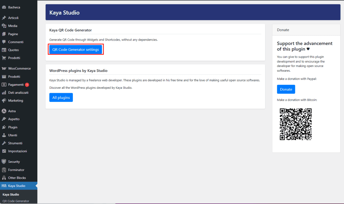Open the Strumenti tools icon
The width and height of the screenshot is (344, 204).
pos(5,143)
